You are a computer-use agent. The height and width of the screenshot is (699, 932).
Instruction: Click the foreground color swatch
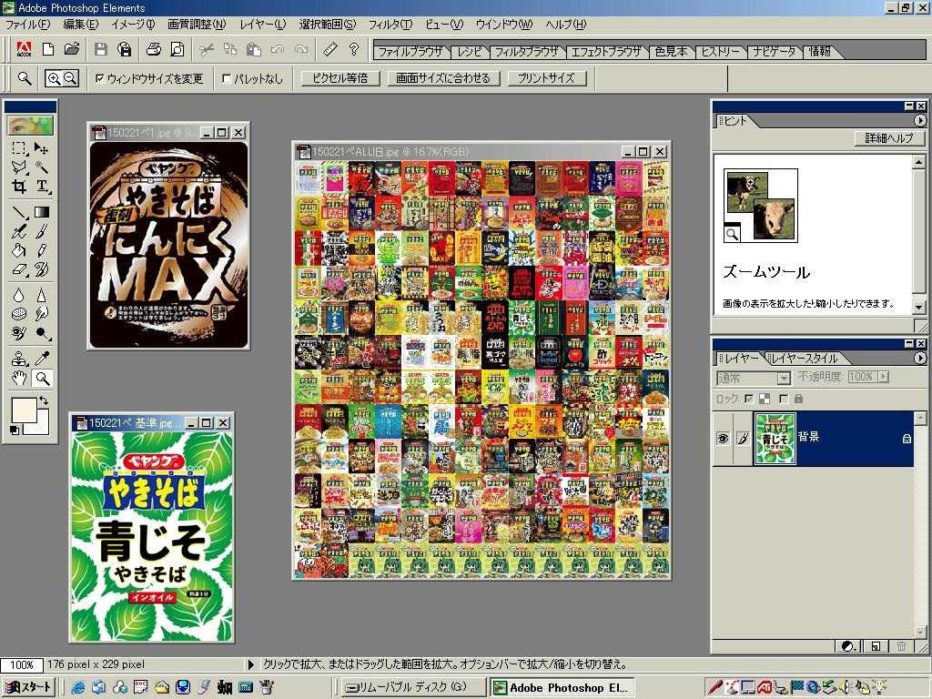coord(23,410)
